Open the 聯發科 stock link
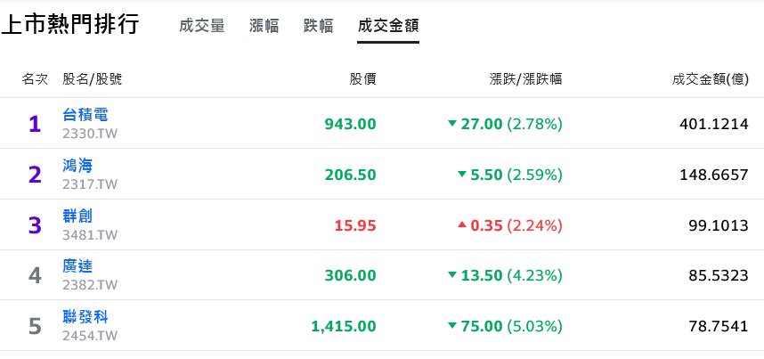 point(85,317)
